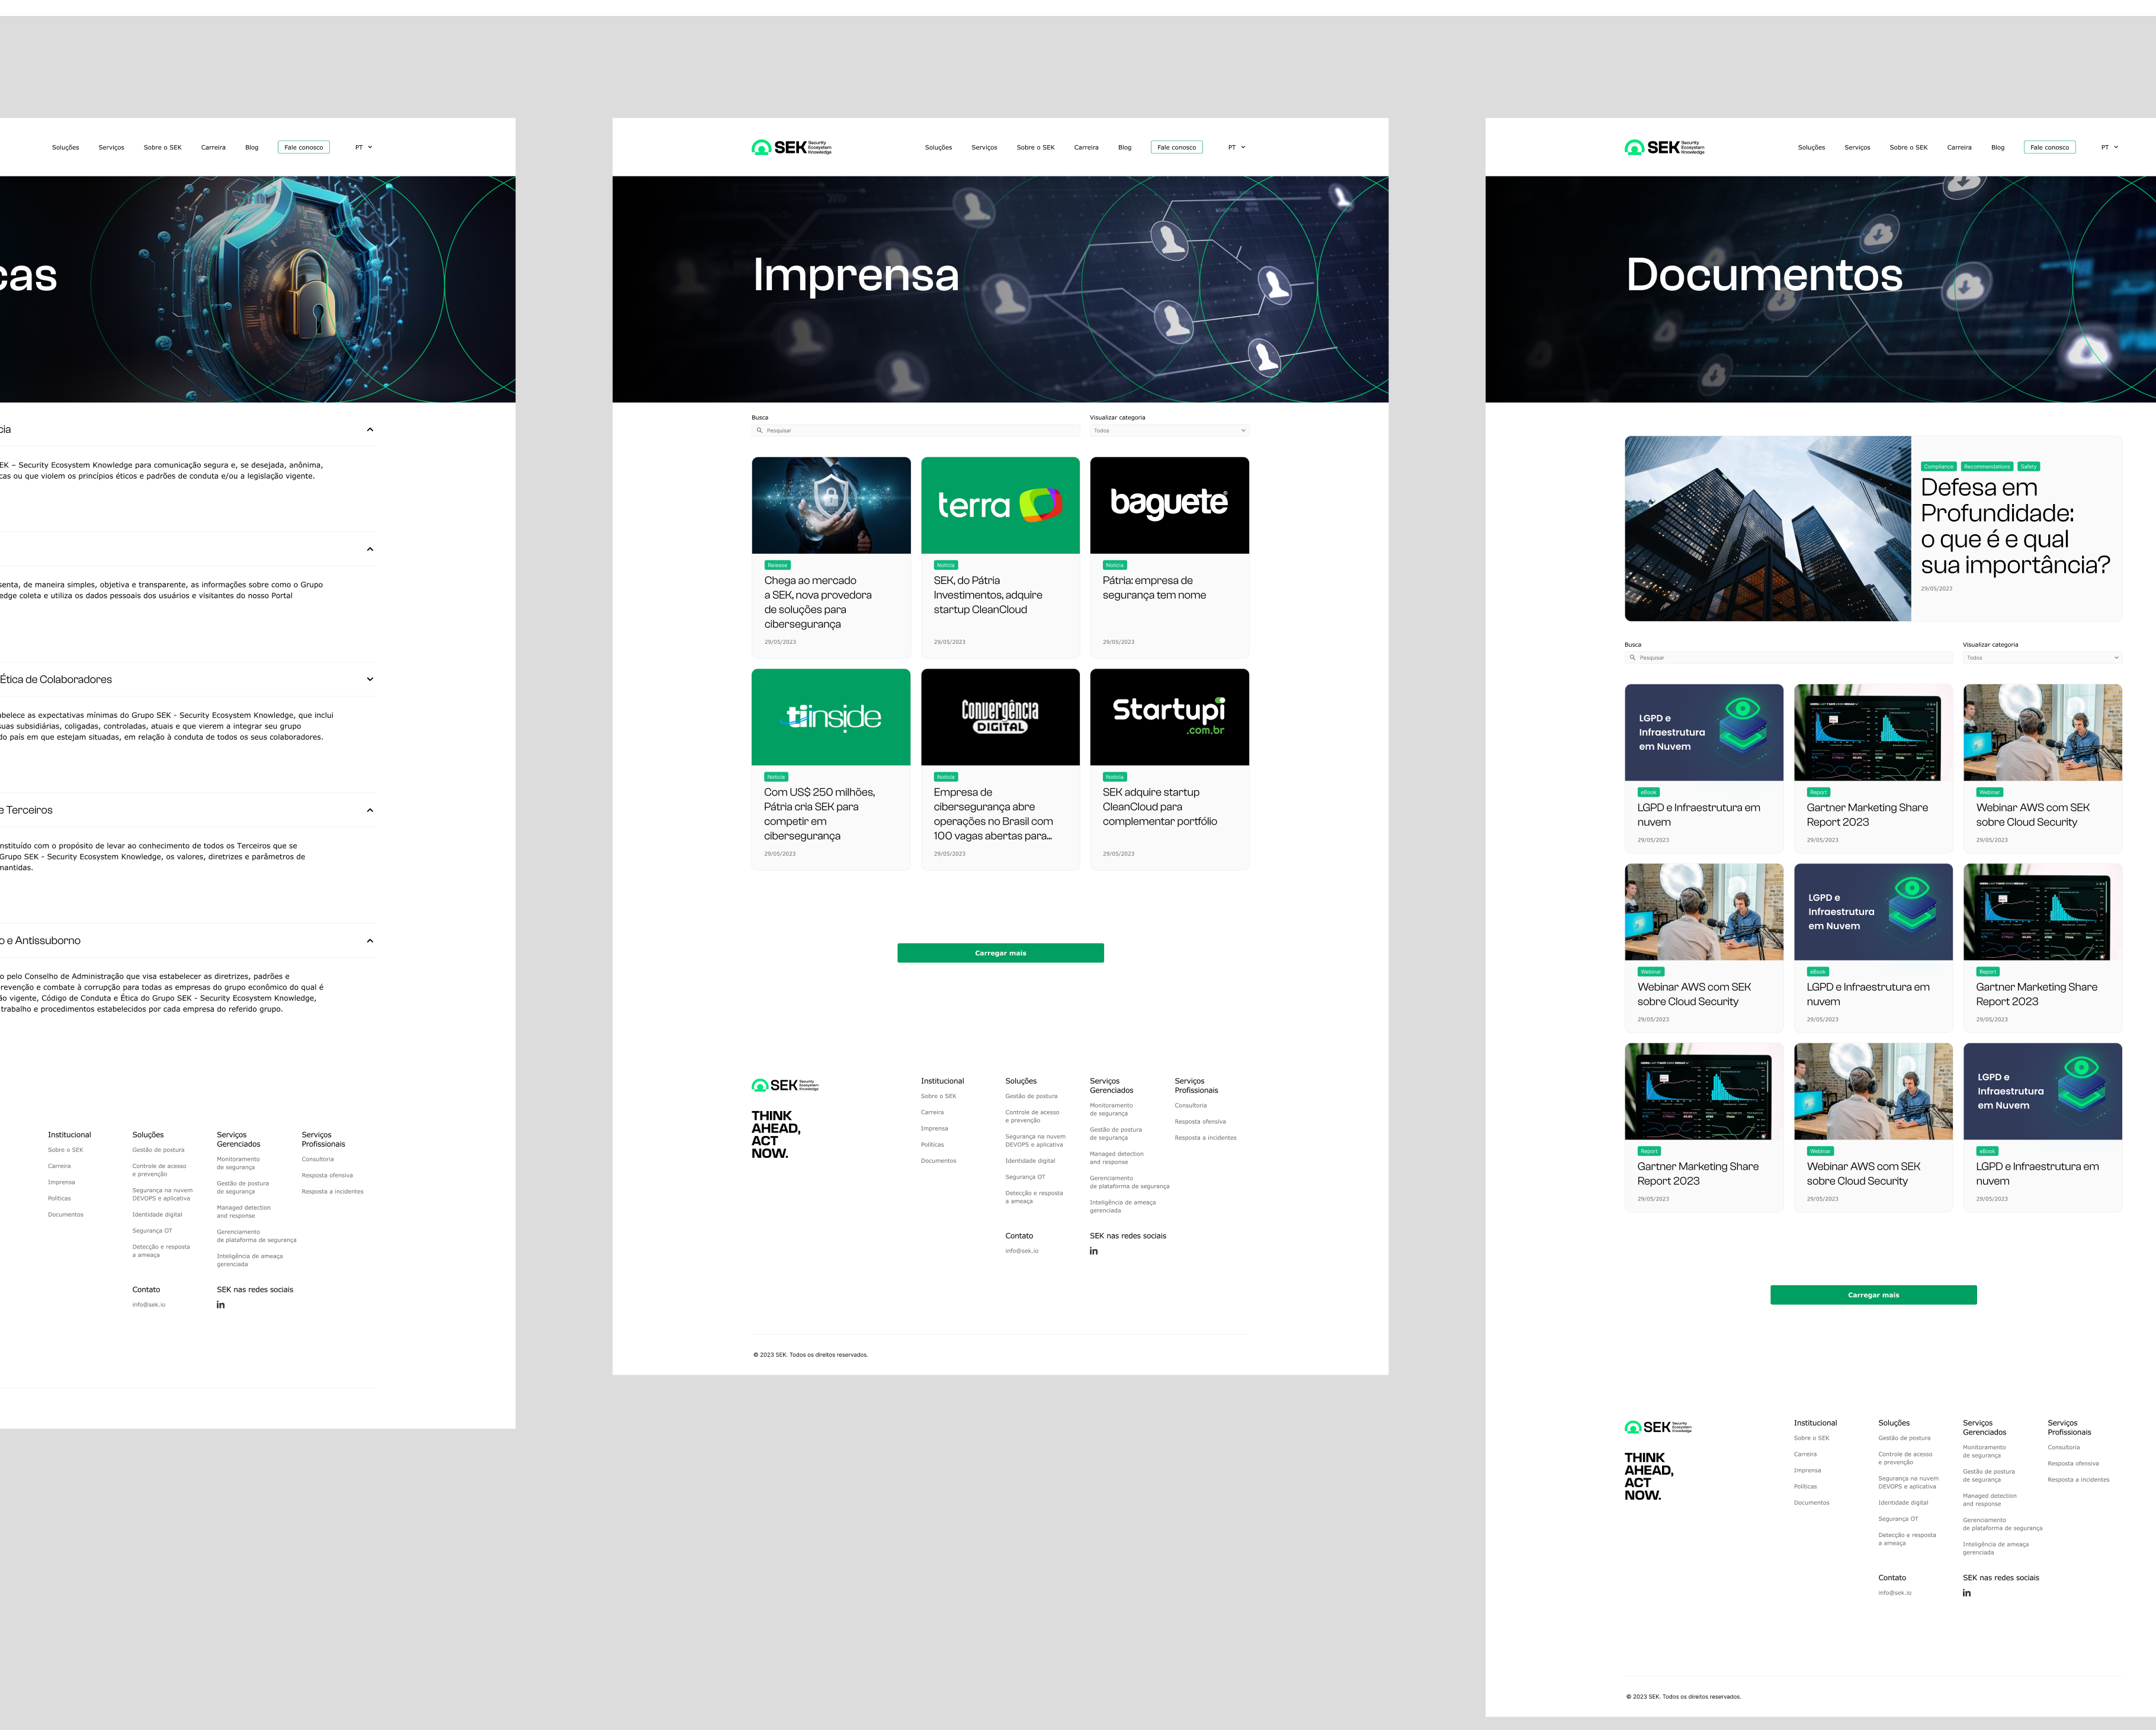Select Sobre o SEK in Documentos navigation
Image resolution: width=2156 pixels, height=1730 pixels.
coord(1908,147)
